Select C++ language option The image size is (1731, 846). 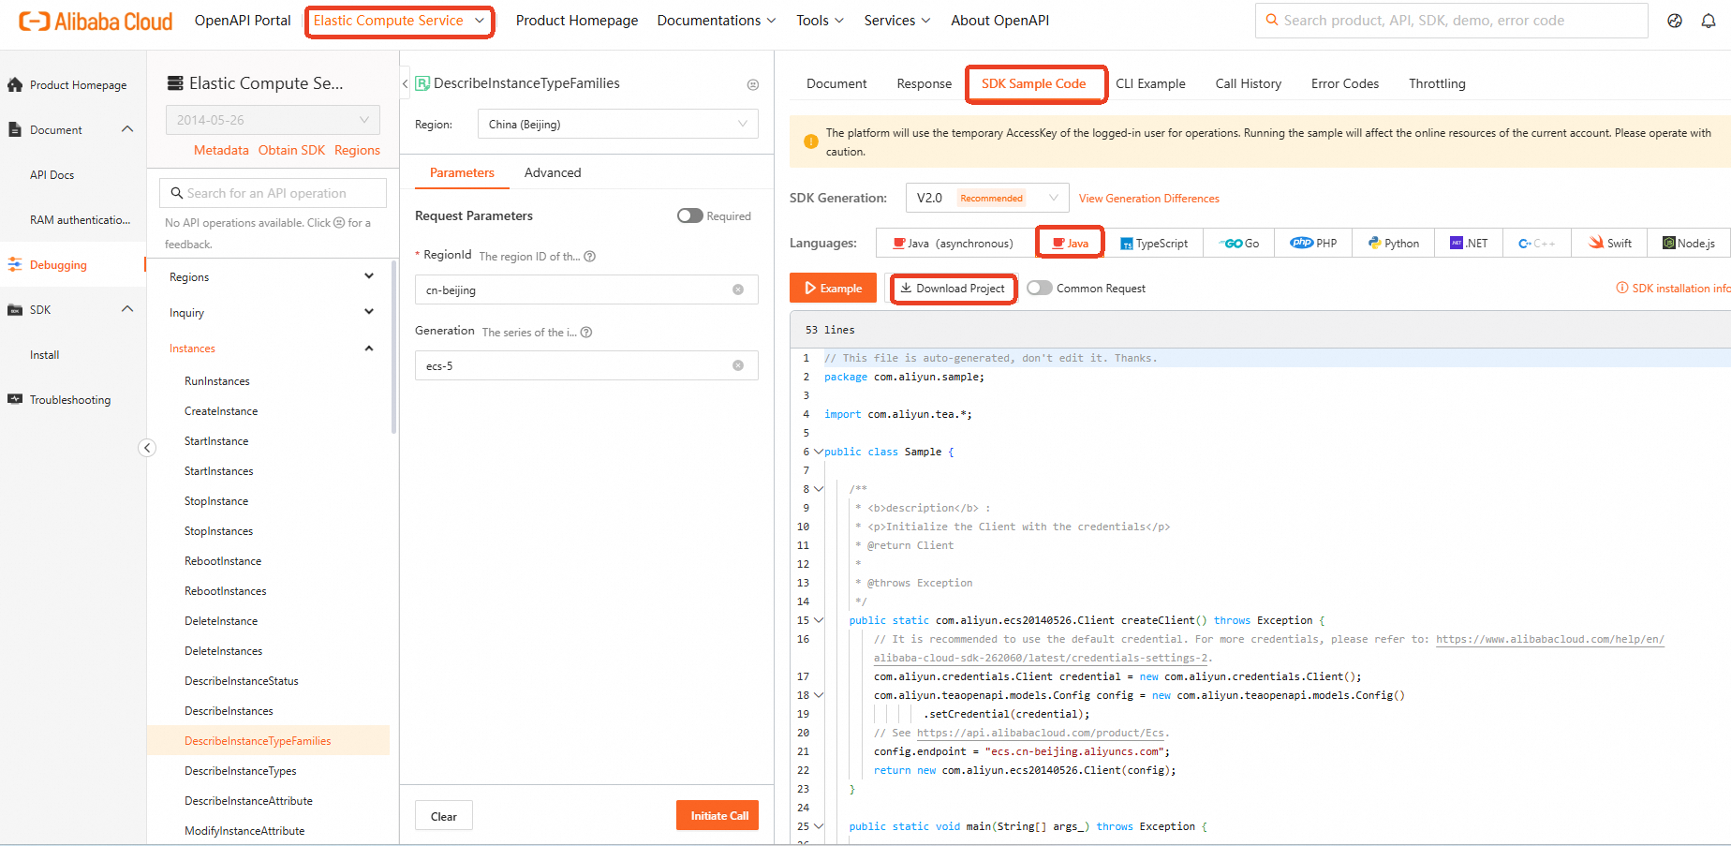[x=1537, y=243]
